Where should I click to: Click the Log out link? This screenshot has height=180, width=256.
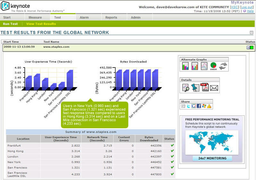[x=247, y=7]
